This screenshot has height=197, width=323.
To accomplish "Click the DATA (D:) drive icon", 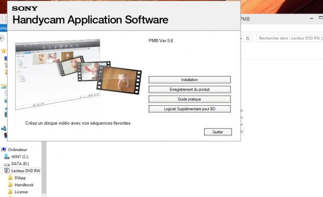I will (7, 164).
